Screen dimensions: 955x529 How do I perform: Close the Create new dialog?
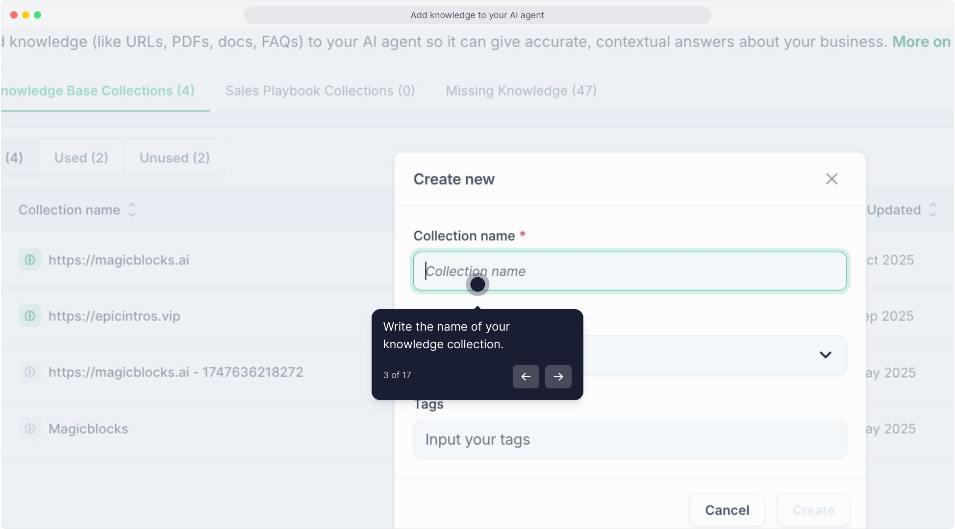[x=831, y=179]
